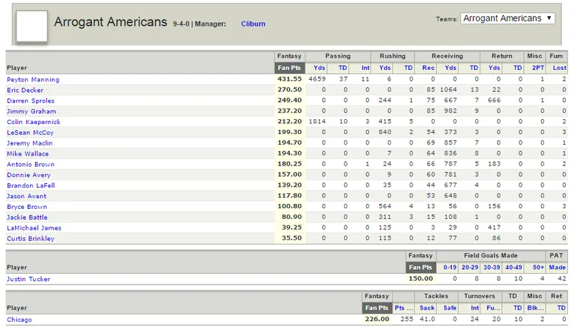
Task: Select LeSean McCoy from player list
Action: (x=30, y=133)
